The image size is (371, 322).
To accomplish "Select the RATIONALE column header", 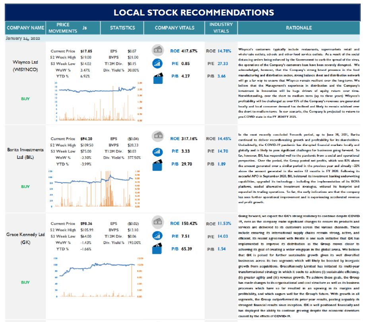I will pyautogui.click(x=299, y=28).
